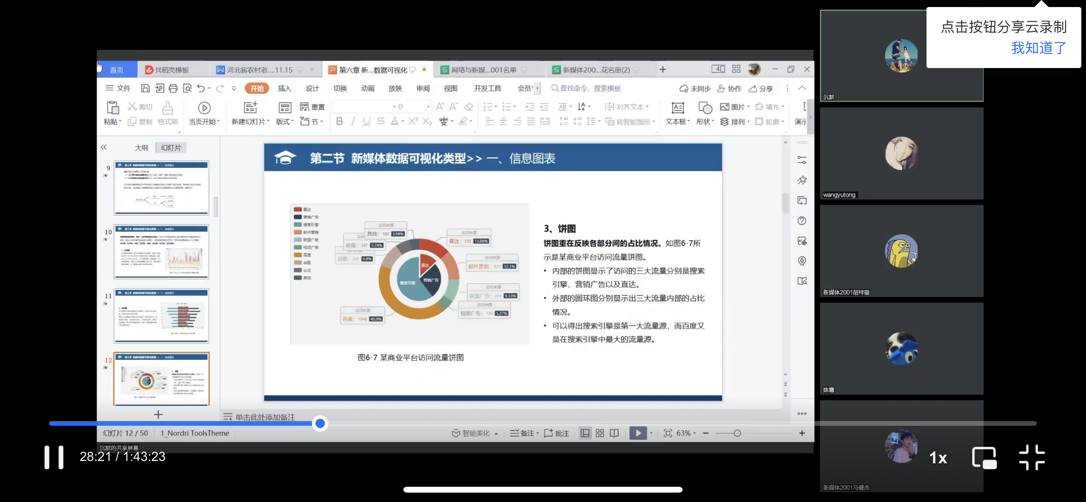Toggle picture-in-picture layout icon
1086x502 pixels.
pos(984,457)
